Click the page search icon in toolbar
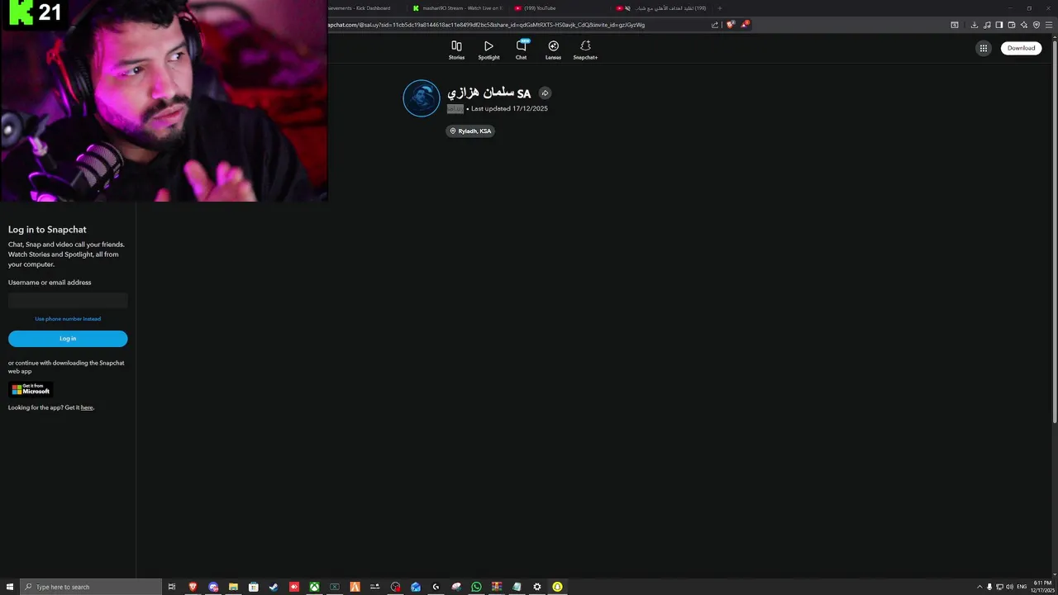 [x=955, y=25]
